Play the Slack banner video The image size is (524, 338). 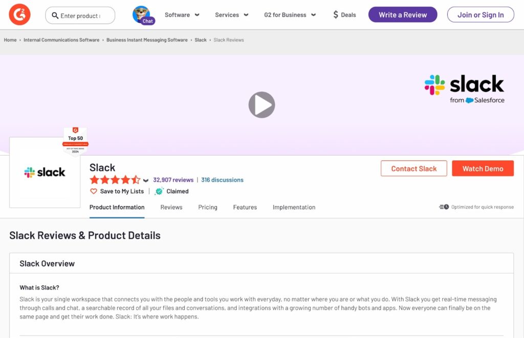[x=261, y=104]
